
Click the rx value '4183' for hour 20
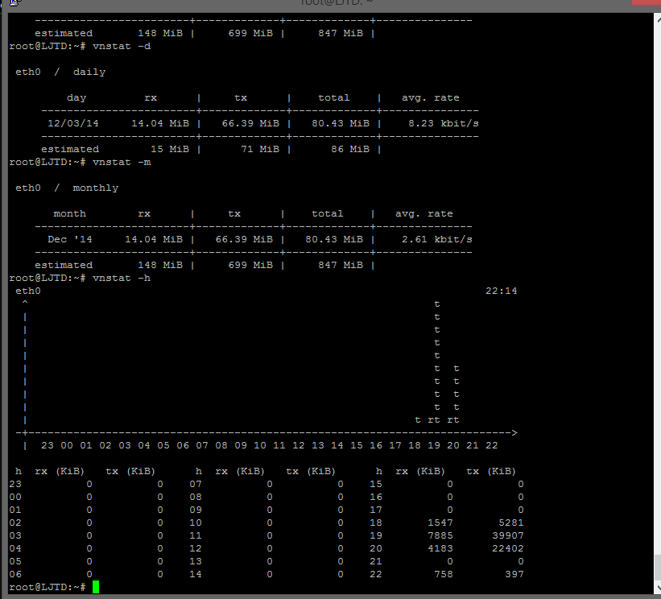point(440,548)
